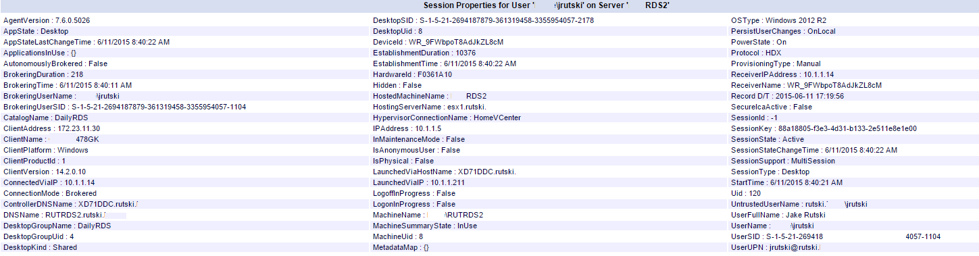Click CatalogName : DailyRDS entry
The width and height of the screenshot is (979, 256).
pos(46,118)
